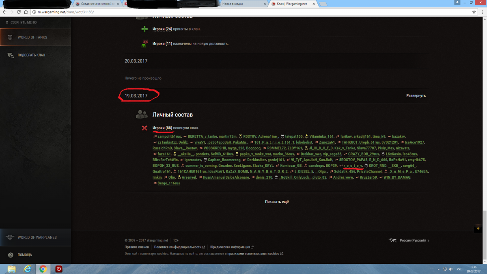Click the World of Tanks shield icon

pos(10,37)
